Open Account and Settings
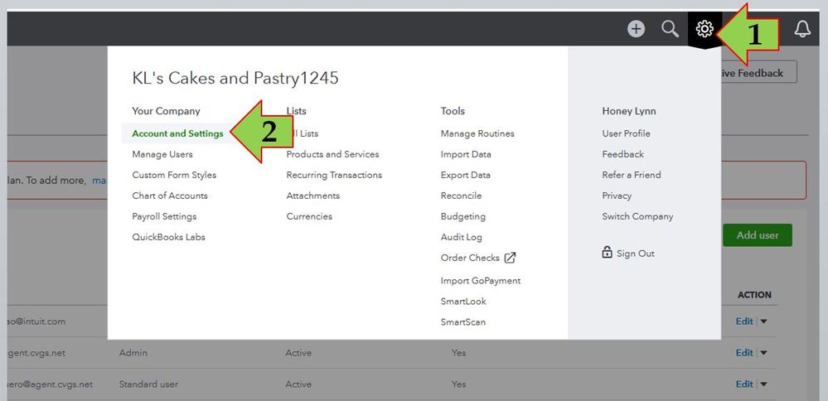The image size is (828, 401). pyautogui.click(x=177, y=133)
